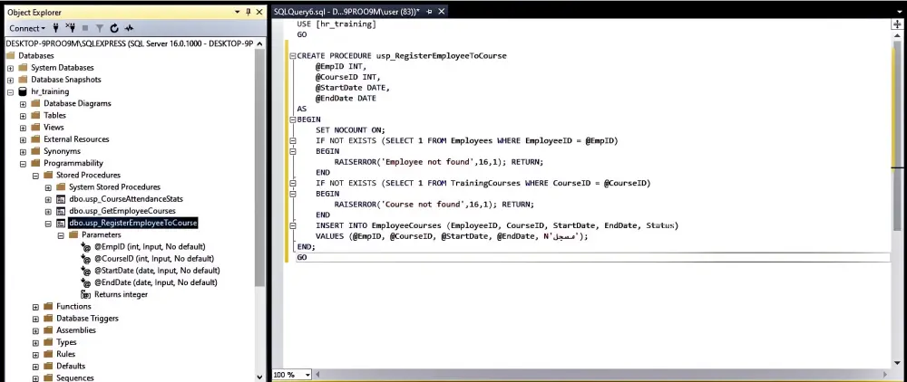Open the Activity Monitor pulse icon
Screen dimensions: 907x382
(129, 28)
